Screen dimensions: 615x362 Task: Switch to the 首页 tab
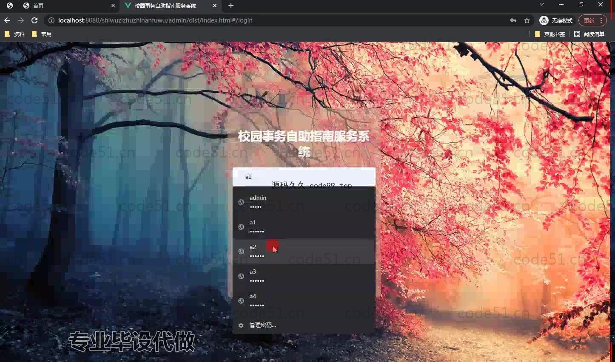68,6
